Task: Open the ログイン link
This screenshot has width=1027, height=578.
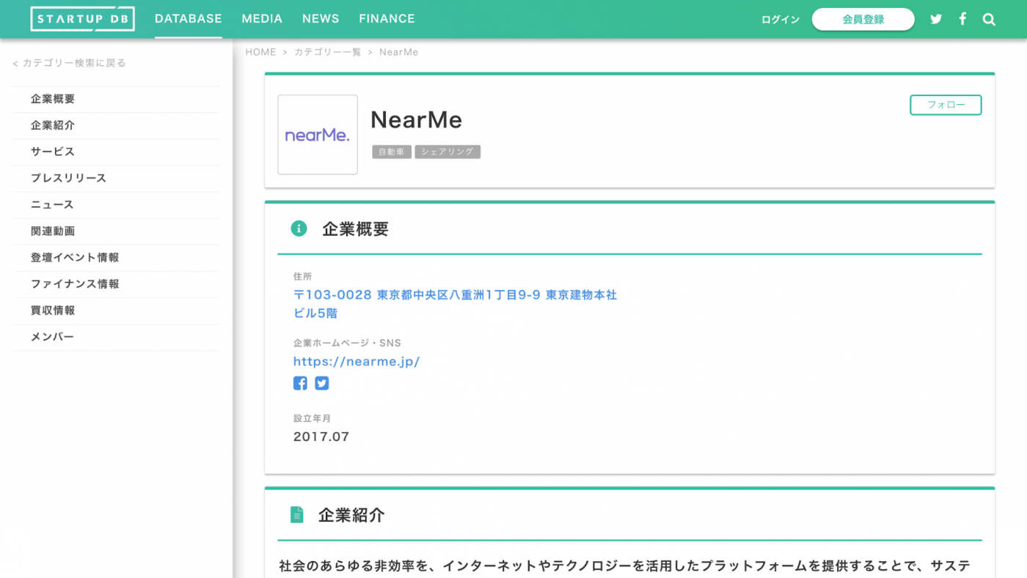Action: pyautogui.click(x=780, y=19)
